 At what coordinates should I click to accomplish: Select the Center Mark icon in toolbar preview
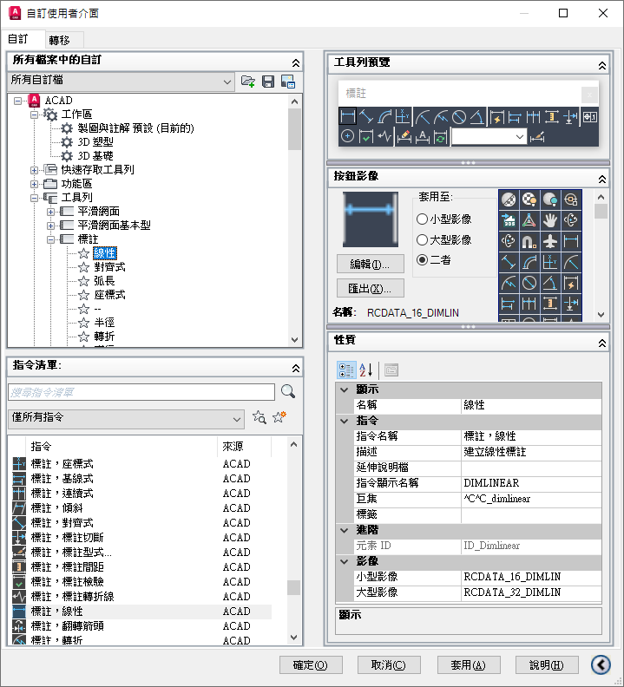pyautogui.click(x=347, y=137)
